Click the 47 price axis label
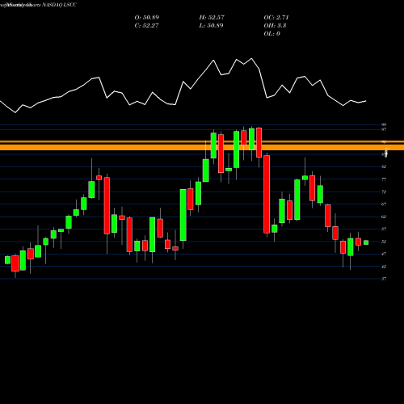The width and height of the screenshot is (404, 404). point(384,254)
